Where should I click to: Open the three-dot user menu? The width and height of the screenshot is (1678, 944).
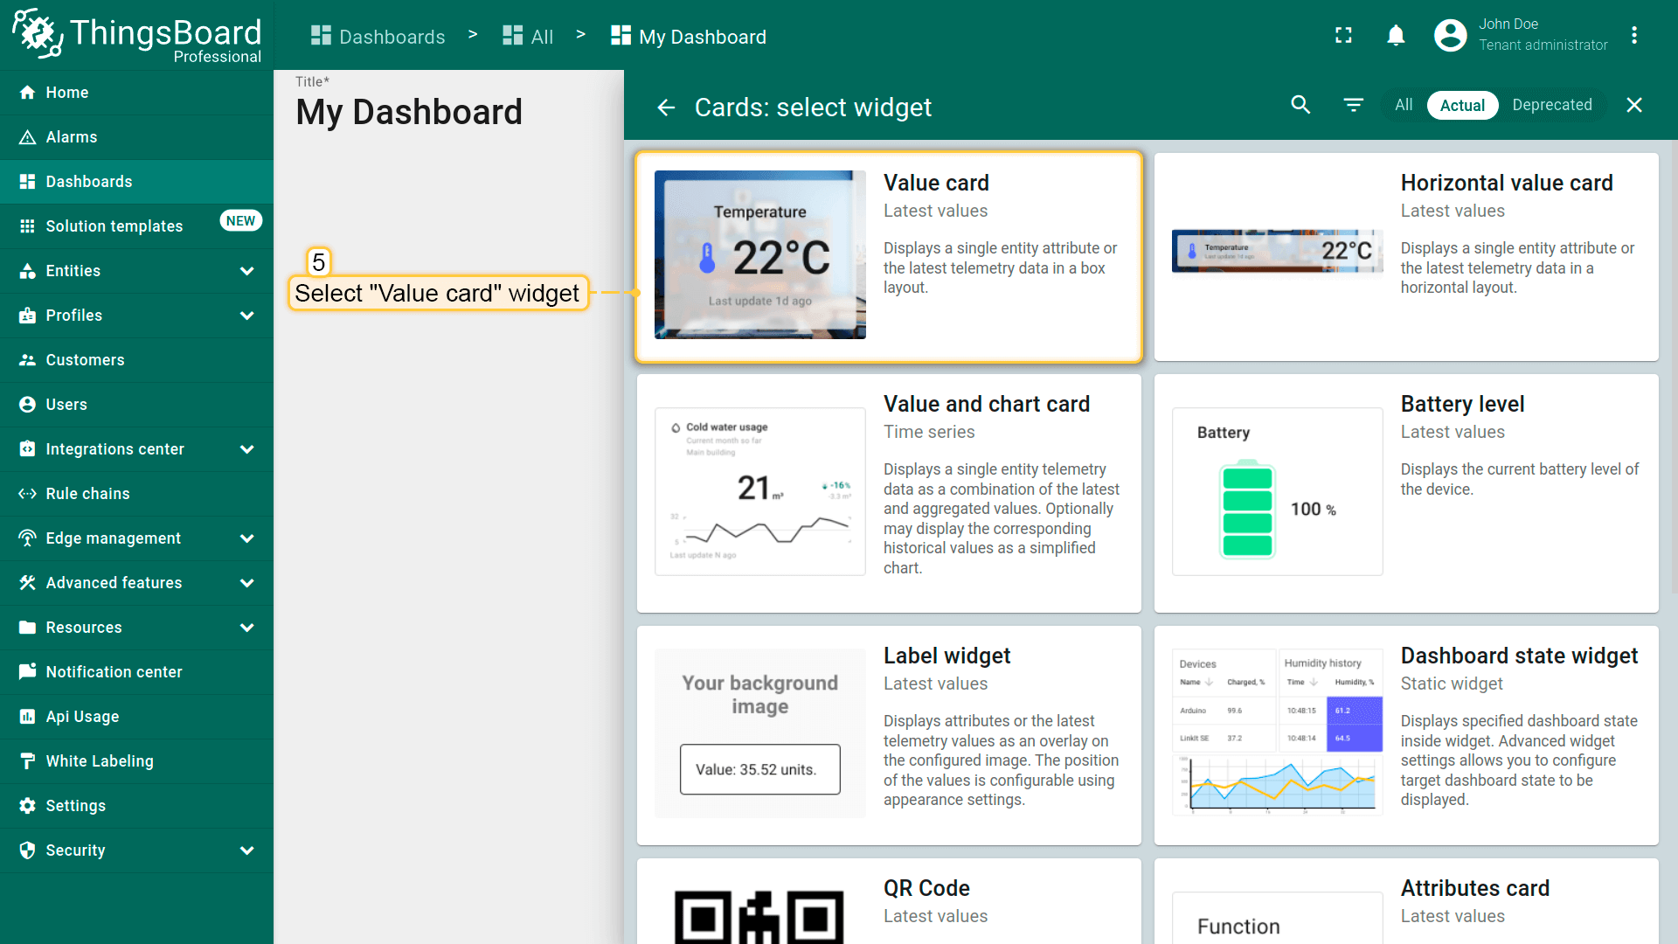[x=1633, y=35]
